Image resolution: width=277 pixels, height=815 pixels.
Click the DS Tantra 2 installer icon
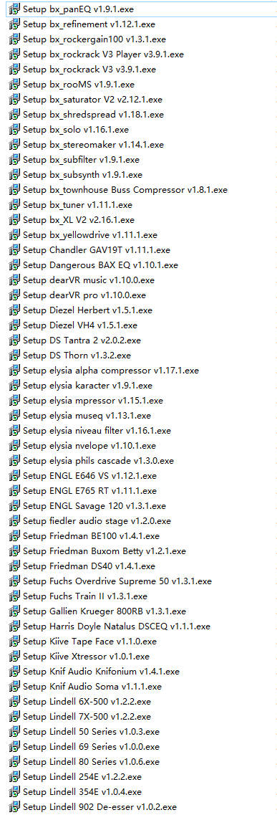point(14,340)
